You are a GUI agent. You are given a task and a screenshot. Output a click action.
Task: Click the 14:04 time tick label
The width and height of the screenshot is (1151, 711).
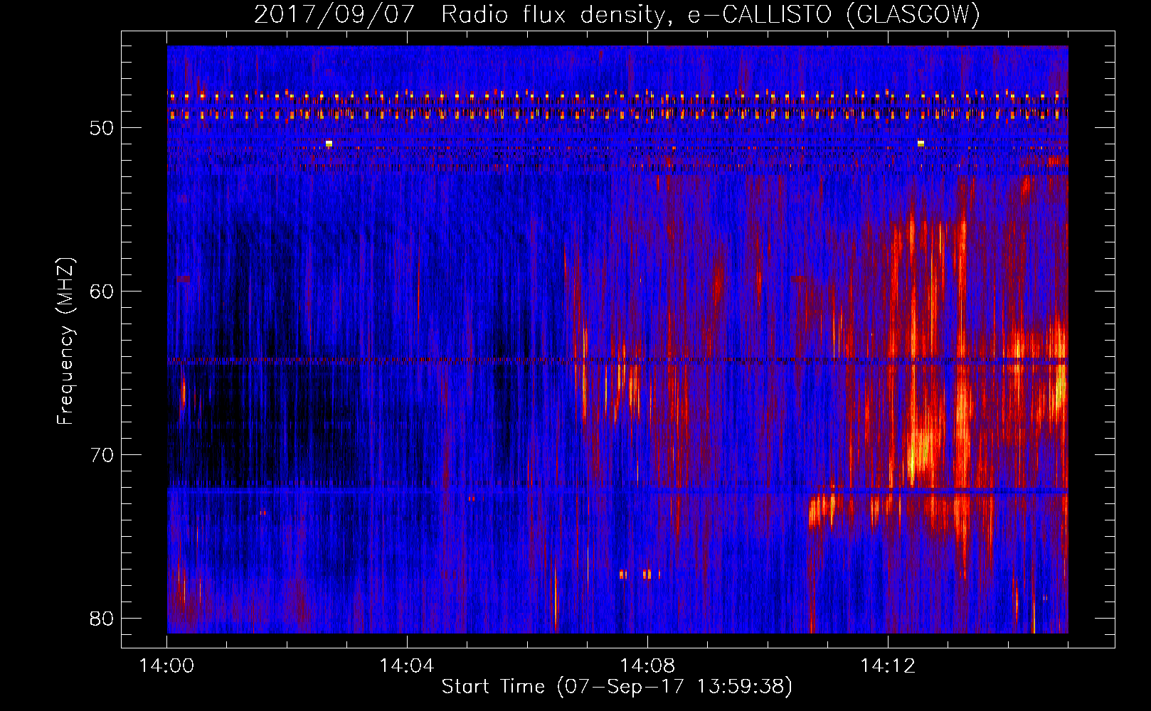[x=407, y=665]
